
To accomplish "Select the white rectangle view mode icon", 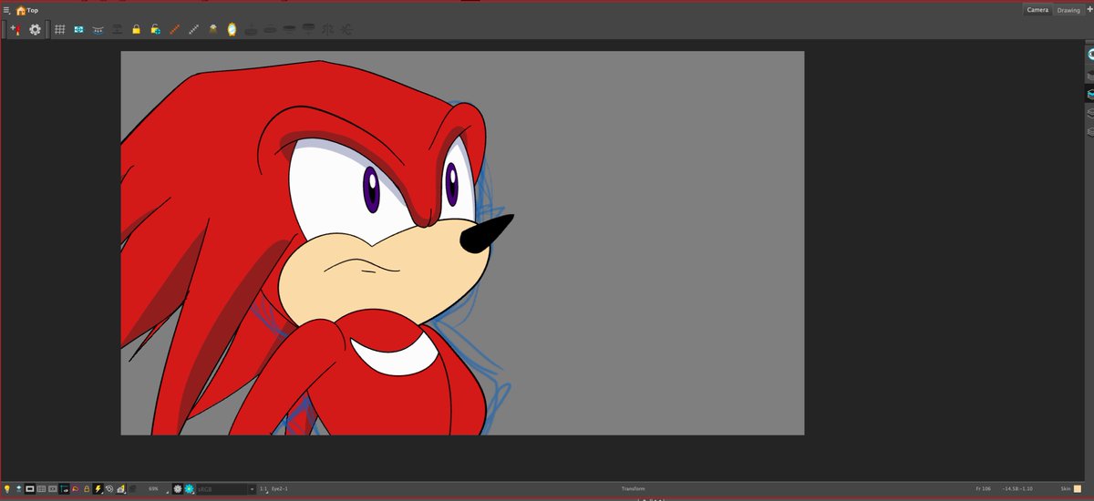I will coord(30,489).
